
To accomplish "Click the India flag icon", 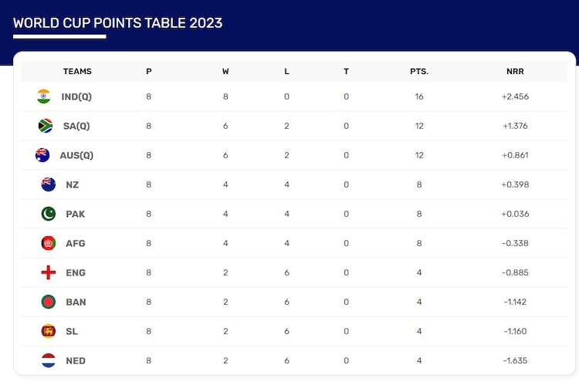I will tap(43, 96).
